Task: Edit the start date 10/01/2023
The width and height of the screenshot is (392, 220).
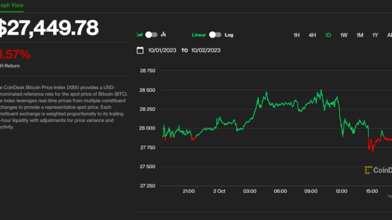Action: coord(162,50)
